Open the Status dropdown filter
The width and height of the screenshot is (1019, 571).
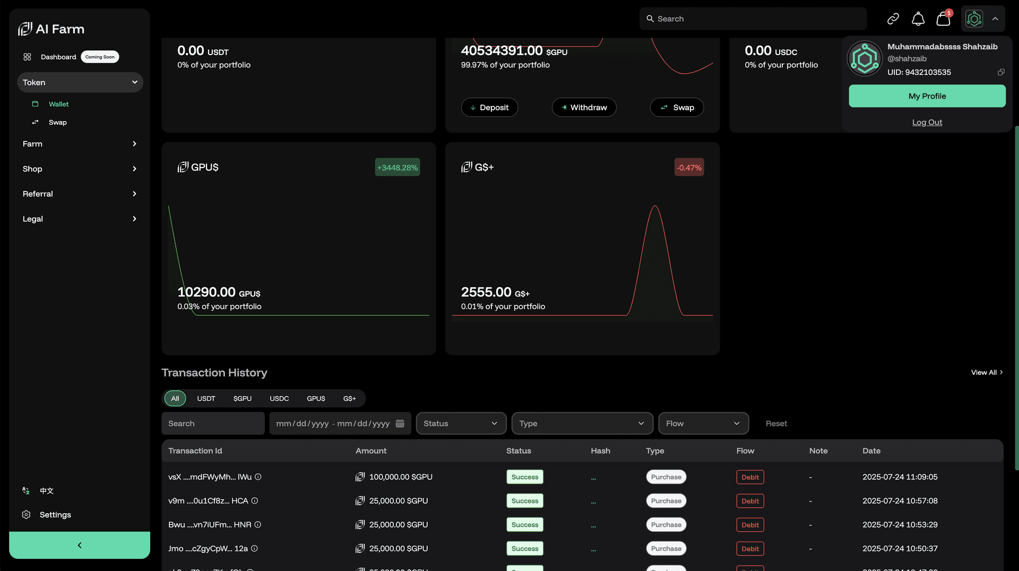461,424
